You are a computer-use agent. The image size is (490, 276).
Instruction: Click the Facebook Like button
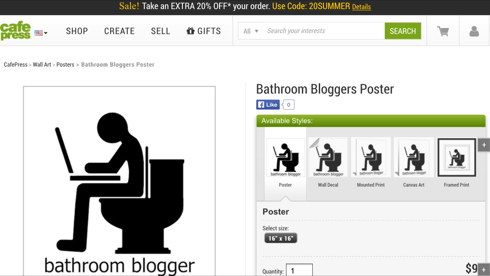[x=268, y=105]
